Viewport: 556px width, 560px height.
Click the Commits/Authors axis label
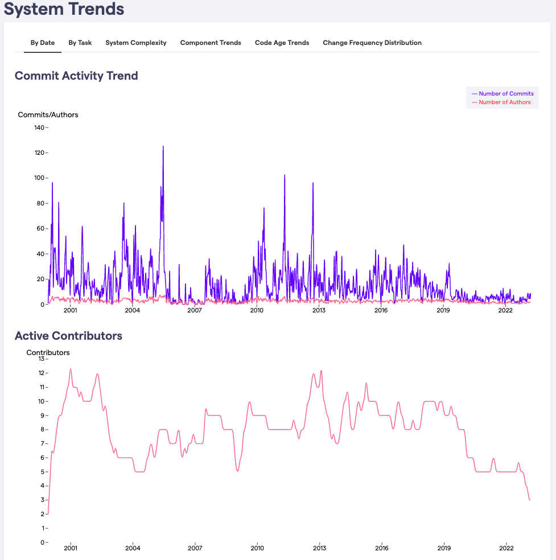tap(48, 114)
